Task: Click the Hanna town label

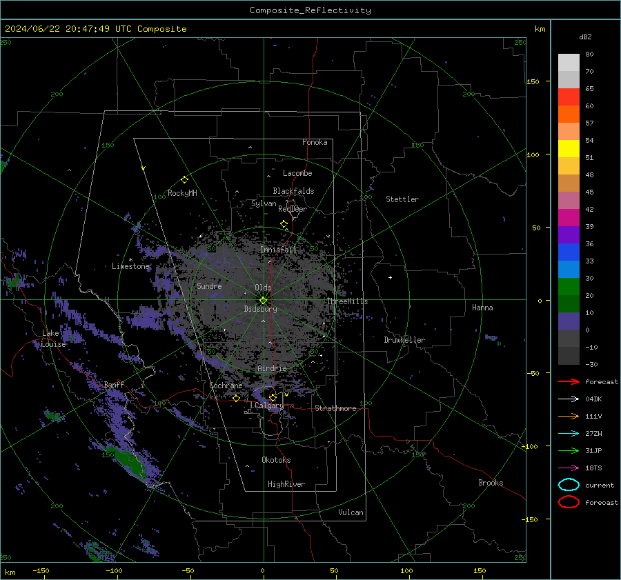Action: pyautogui.click(x=482, y=308)
